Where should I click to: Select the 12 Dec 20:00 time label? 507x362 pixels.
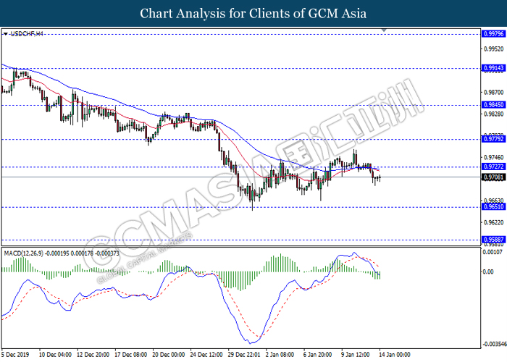[x=93, y=355]
